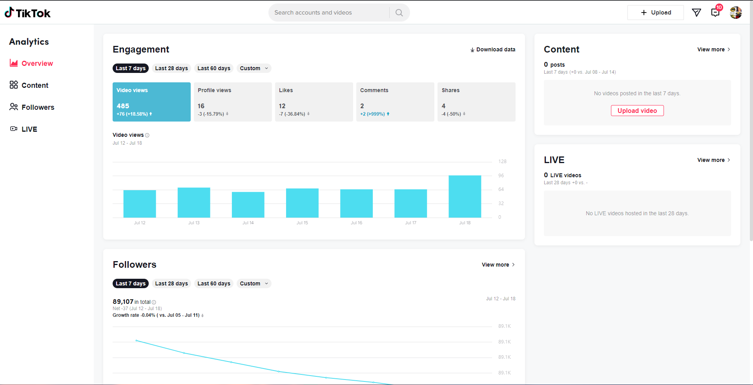Click the Jul 13 bar in chart
The width and height of the screenshot is (753, 385).
pyautogui.click(x=194, y=203)
